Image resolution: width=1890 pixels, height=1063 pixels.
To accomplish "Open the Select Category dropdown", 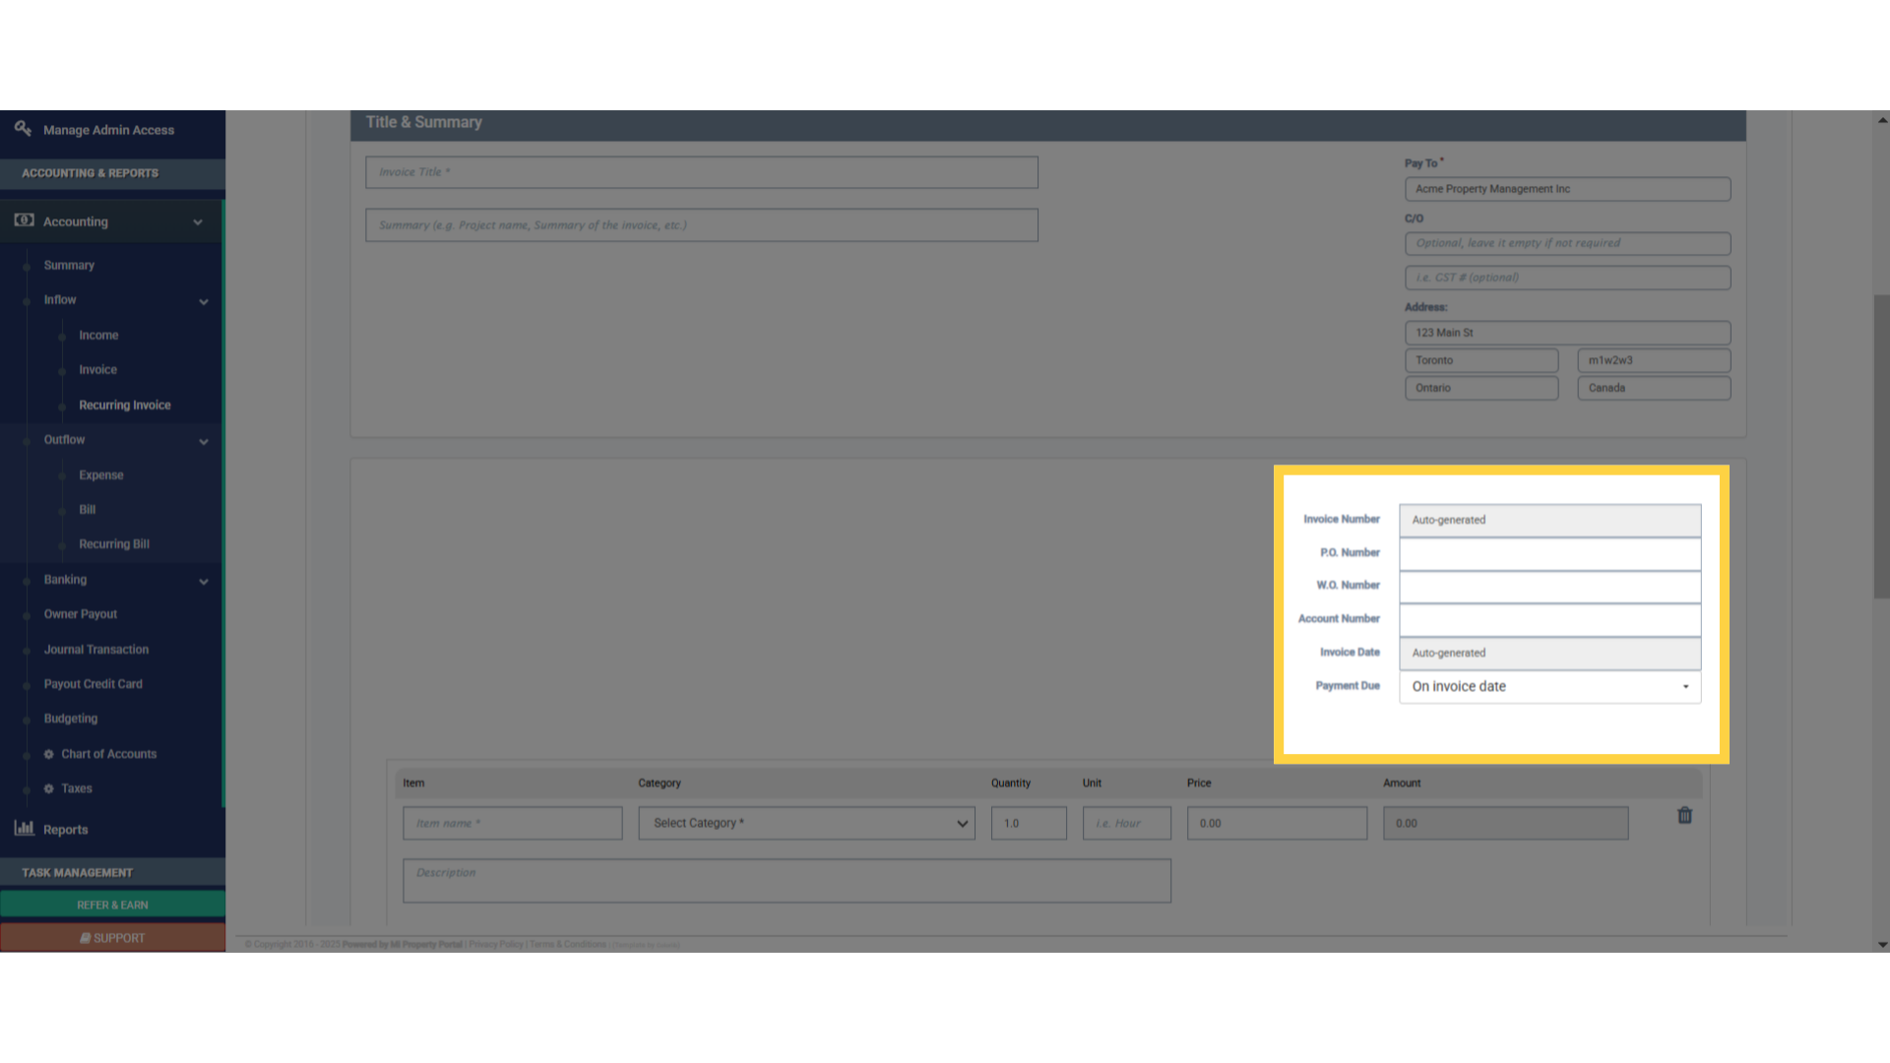I will [806, 823].
